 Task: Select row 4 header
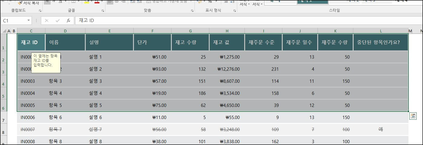click(x=3, y=81)
